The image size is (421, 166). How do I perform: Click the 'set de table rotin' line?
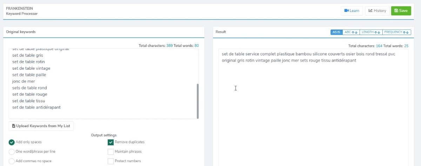click(x=28, y=62)
